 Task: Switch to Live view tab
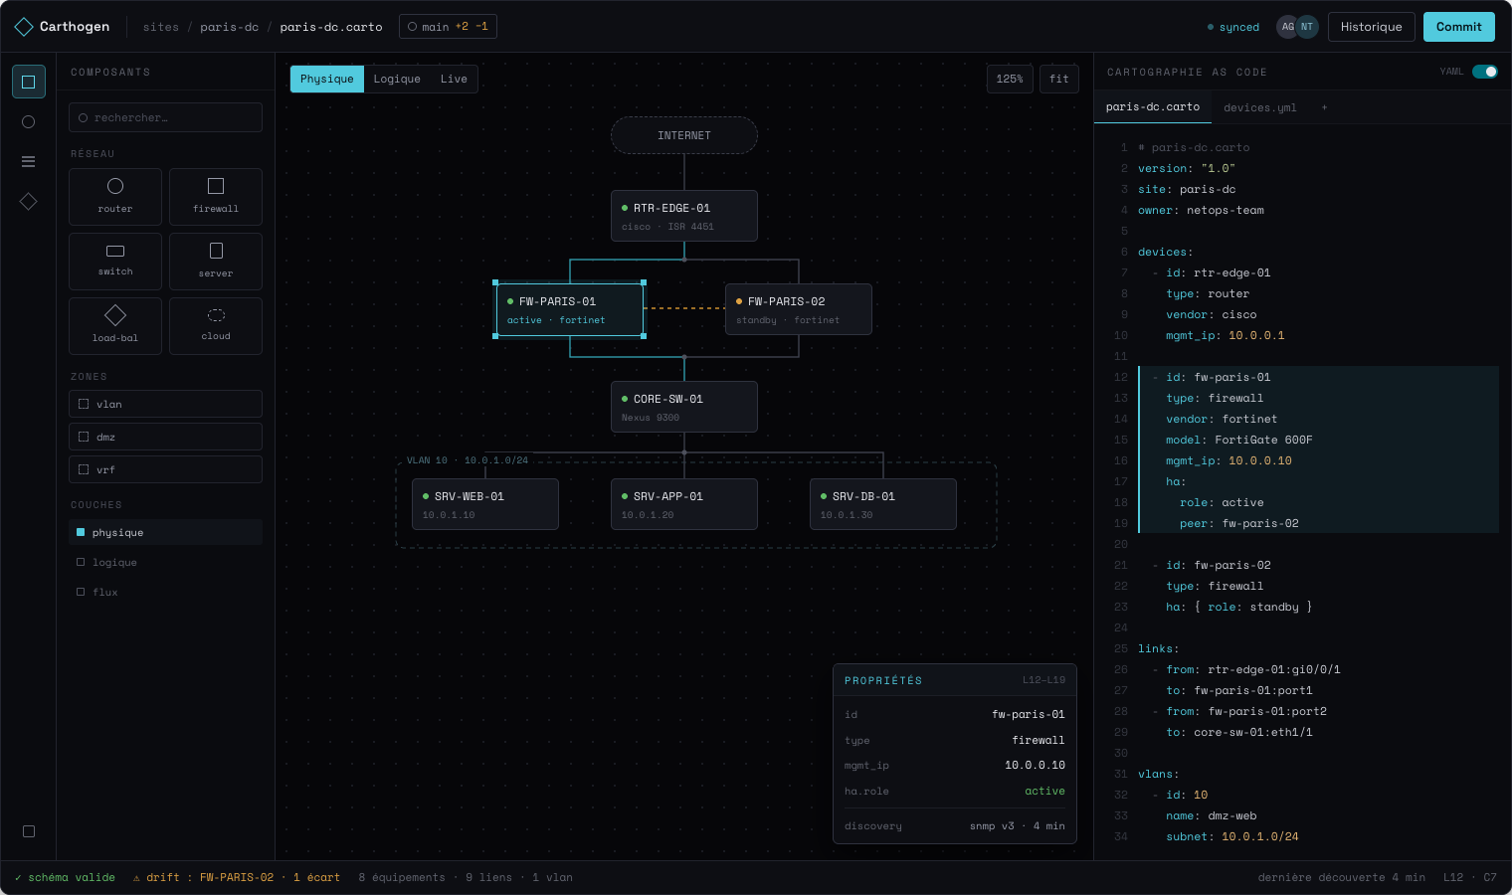click(x=454, y=79)
